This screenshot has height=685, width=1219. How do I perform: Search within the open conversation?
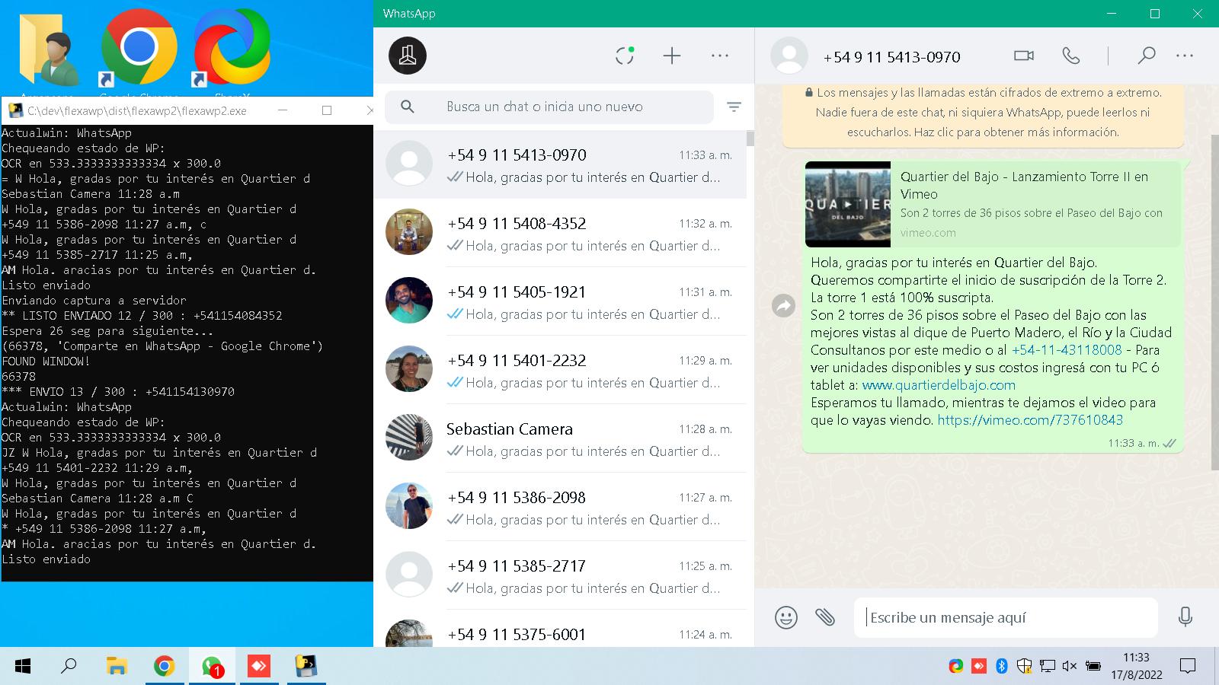[1147, 56]
